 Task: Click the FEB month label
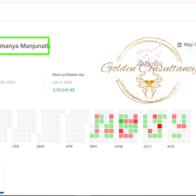[16, 146]
